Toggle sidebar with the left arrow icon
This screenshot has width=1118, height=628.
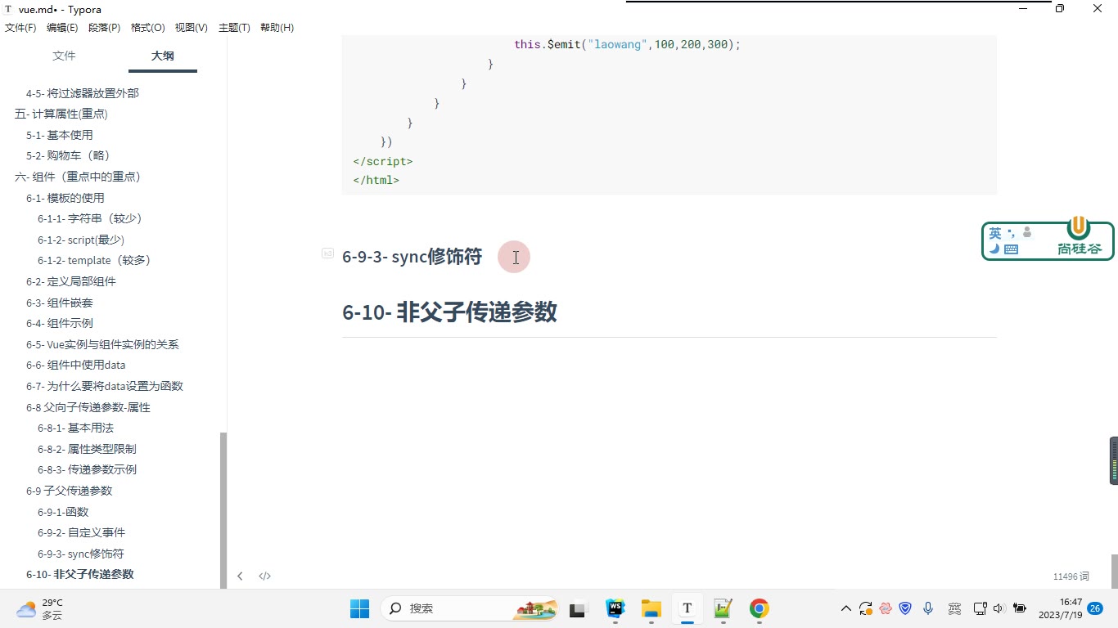240,576
